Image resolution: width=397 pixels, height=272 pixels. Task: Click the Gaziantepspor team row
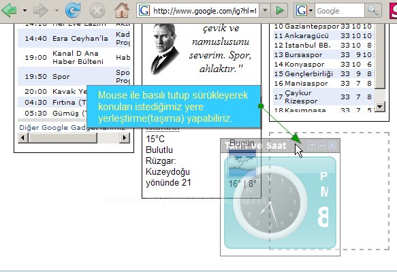coord(323,27)
